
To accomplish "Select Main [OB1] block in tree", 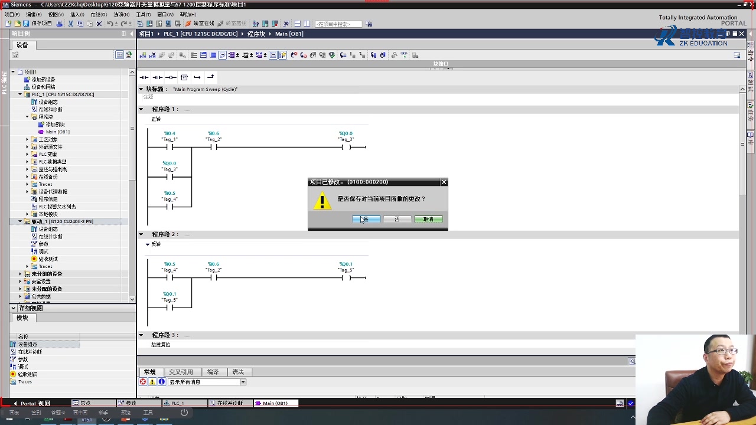I will coord(57,132).
